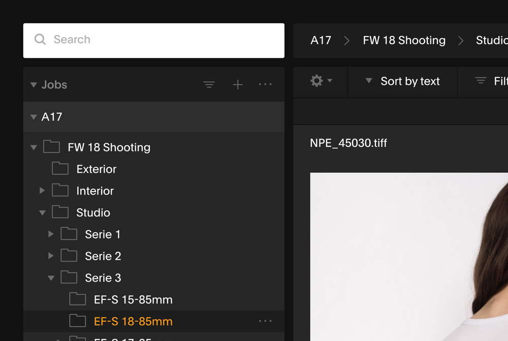Click the Exterior folder icon
Image resolution: width=508 pixels, height=341 pixels.
click(60, 169)
